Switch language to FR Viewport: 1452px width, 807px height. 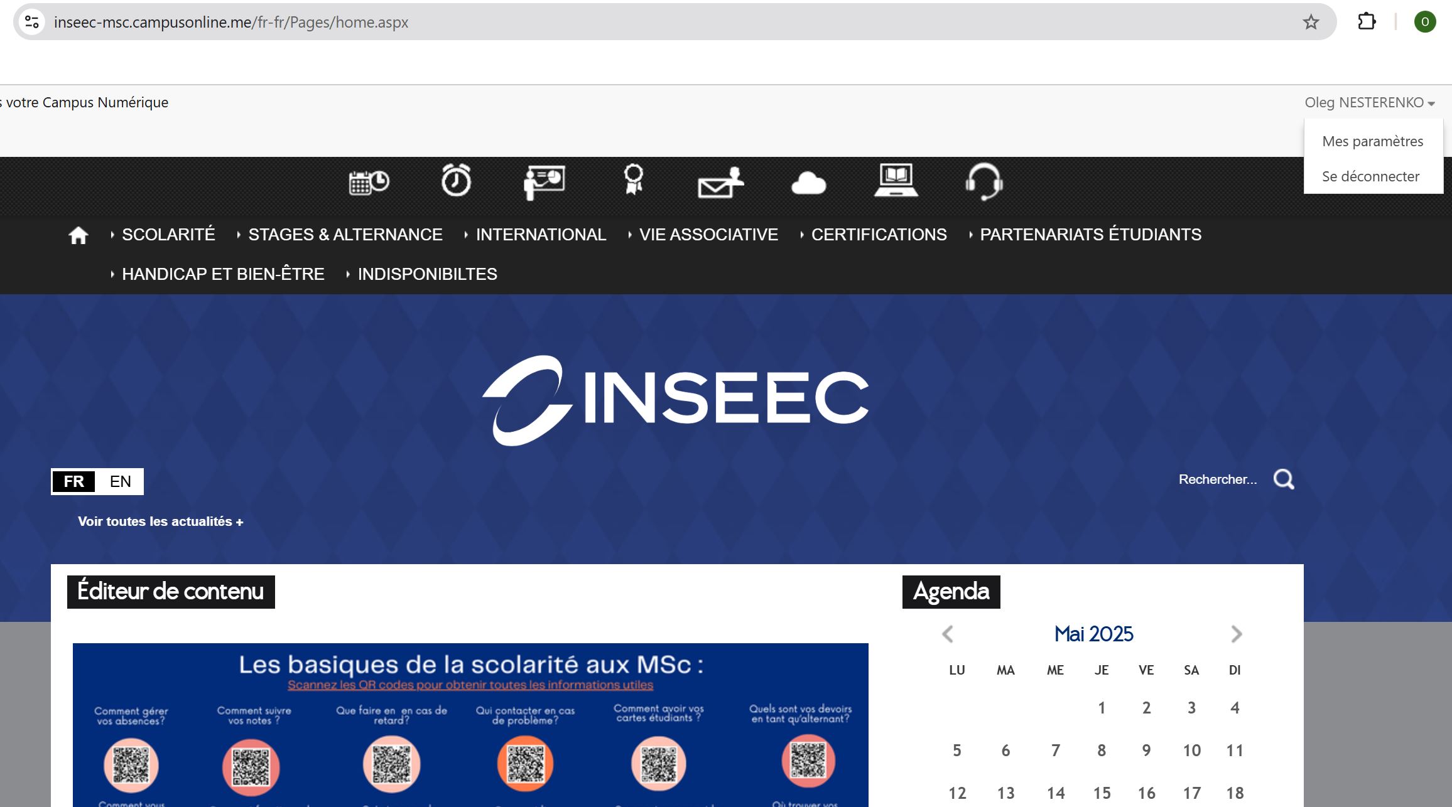pos(73,481)
